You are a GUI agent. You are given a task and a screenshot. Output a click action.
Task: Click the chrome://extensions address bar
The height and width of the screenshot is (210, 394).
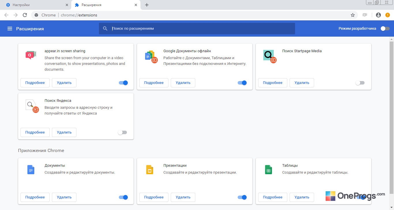pos(194,15)
